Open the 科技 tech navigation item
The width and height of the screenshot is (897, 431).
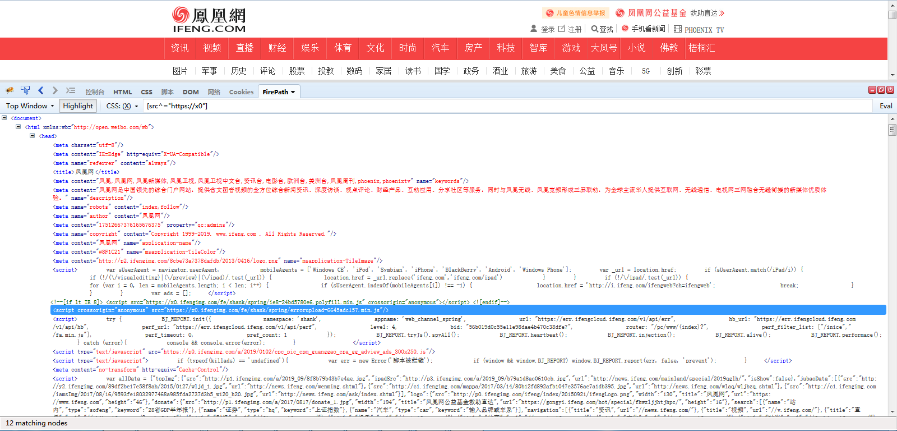[506, 48]
